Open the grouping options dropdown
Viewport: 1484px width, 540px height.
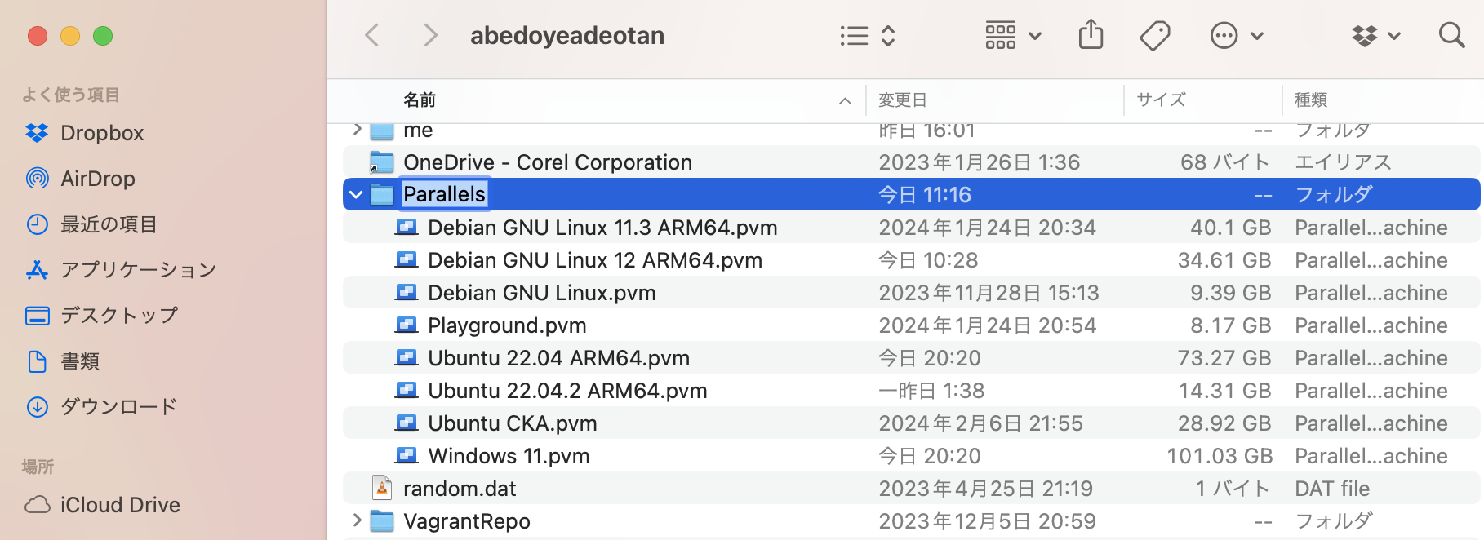tap(1012, 35)
